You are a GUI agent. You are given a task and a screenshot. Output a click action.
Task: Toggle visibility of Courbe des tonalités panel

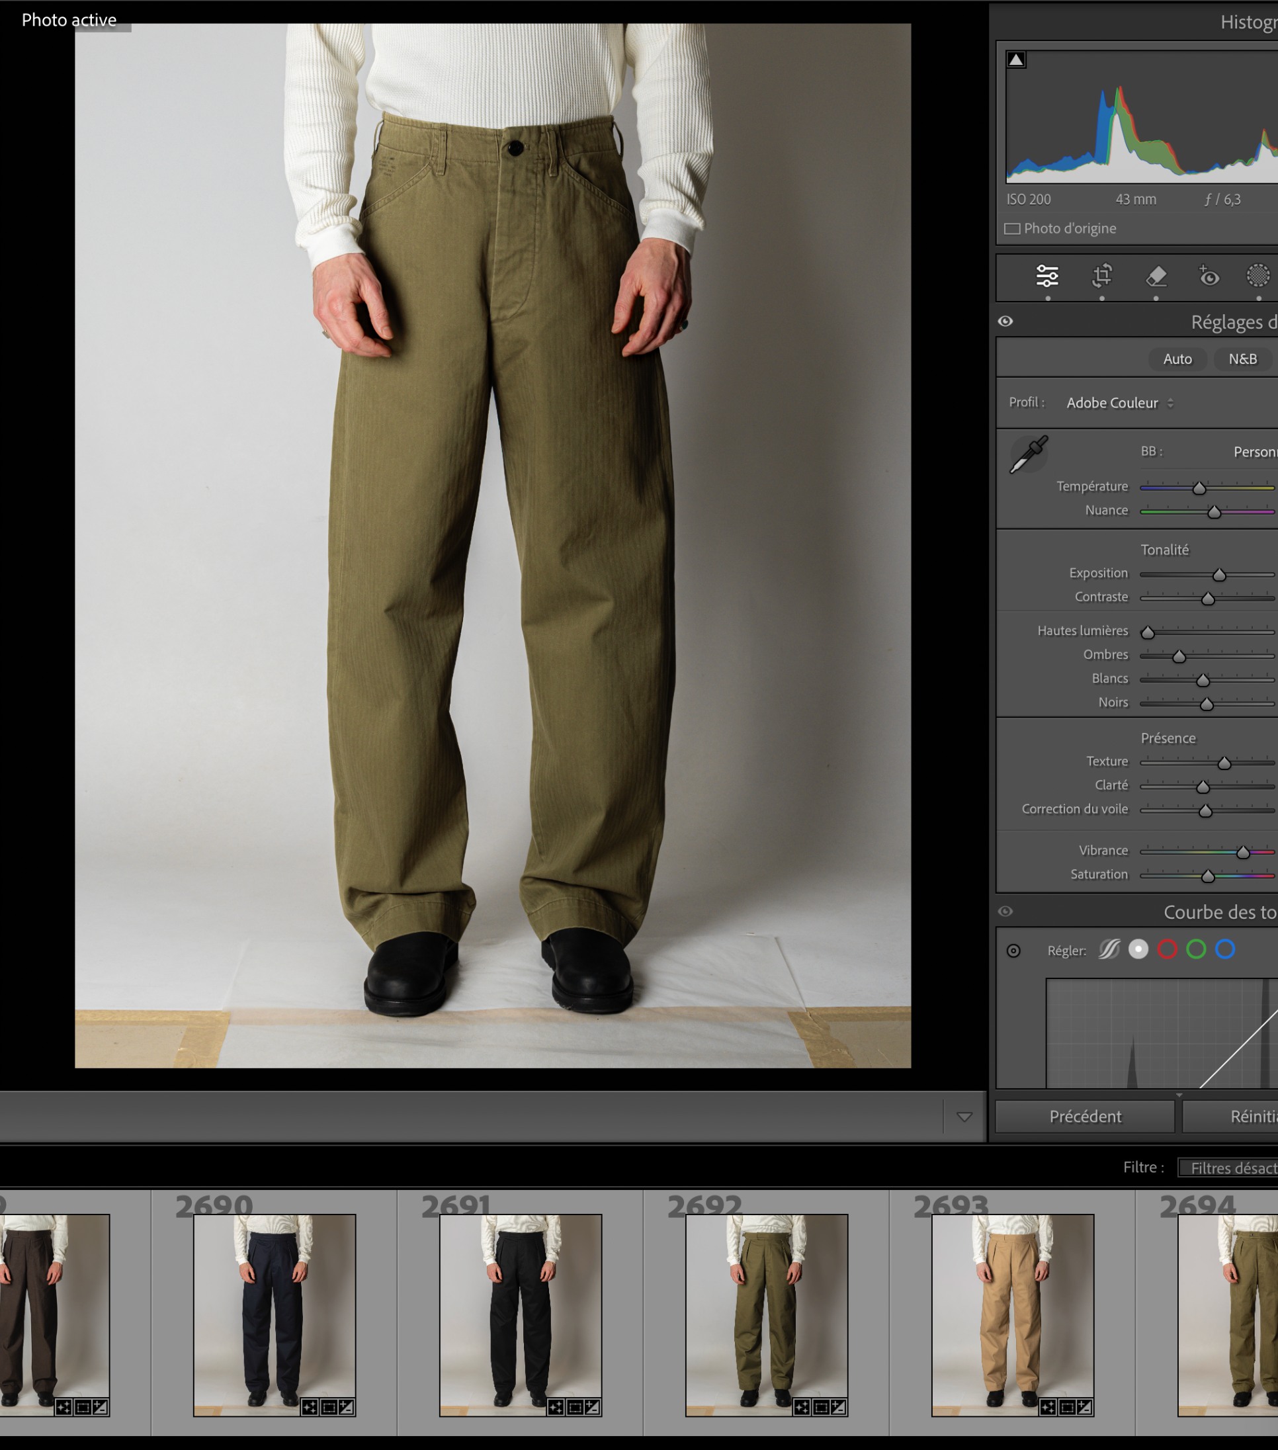(x=1005, y=912)
